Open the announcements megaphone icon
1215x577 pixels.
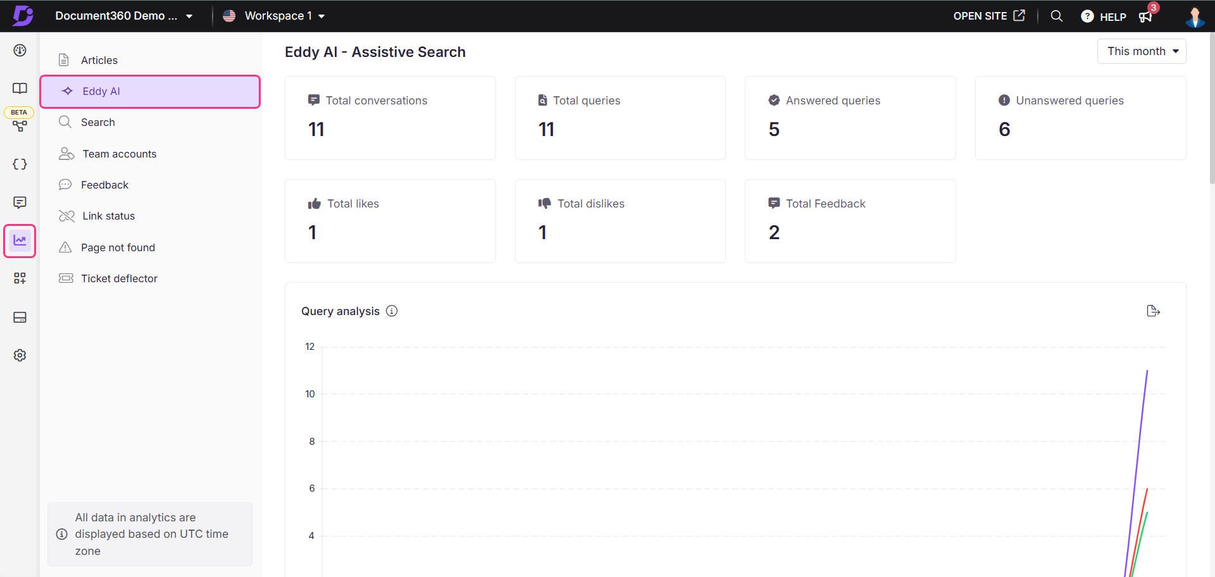(x=1145, y=16)
